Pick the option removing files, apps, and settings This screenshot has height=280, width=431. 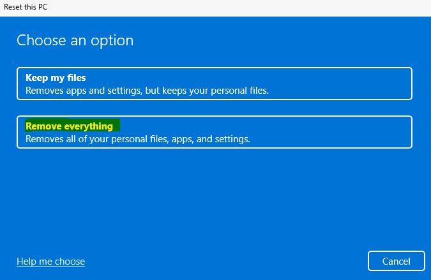coord(215,132)
